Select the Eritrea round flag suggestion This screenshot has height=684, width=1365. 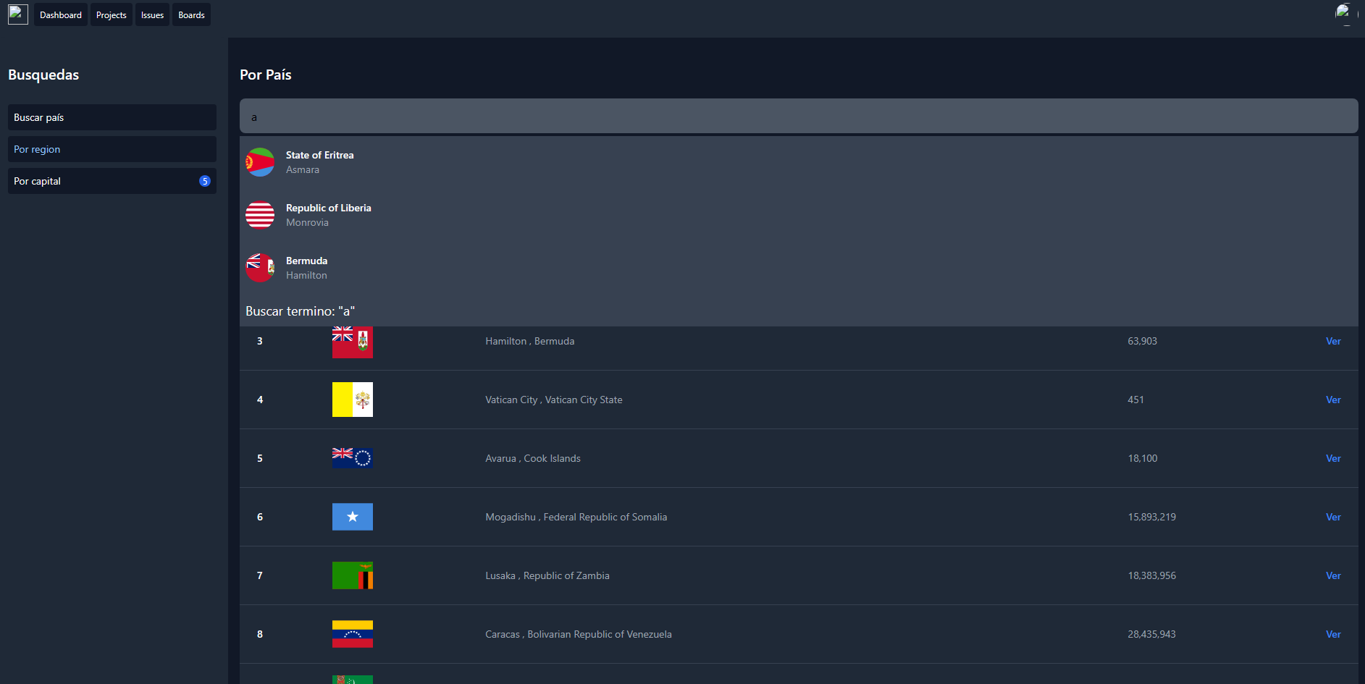[260, 162]
